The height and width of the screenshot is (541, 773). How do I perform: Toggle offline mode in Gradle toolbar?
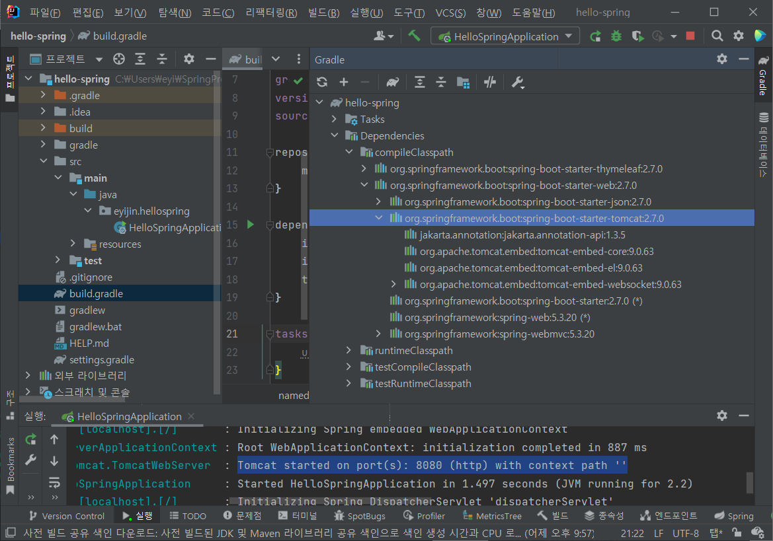489,82
